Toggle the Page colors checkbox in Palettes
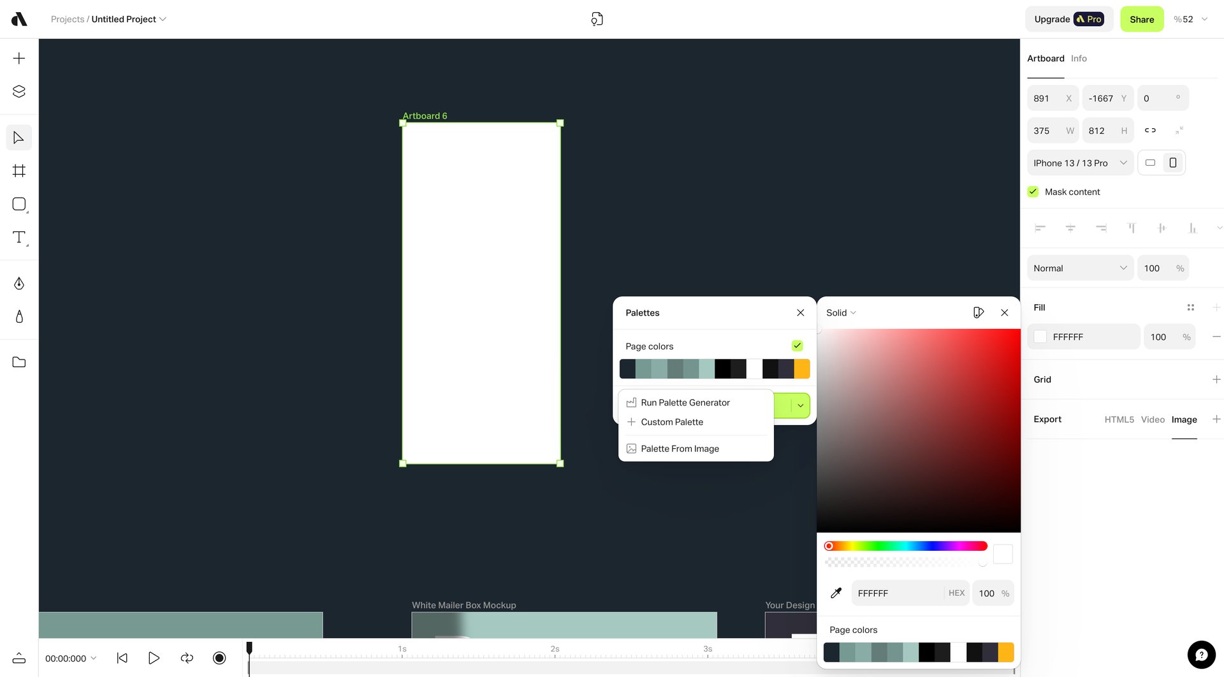The image size is (1224, 677). coord(797,346)
